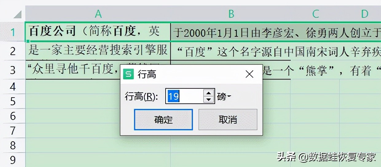381x167 pixels.
Task: Select column C header
Action: tap(316, 14)
